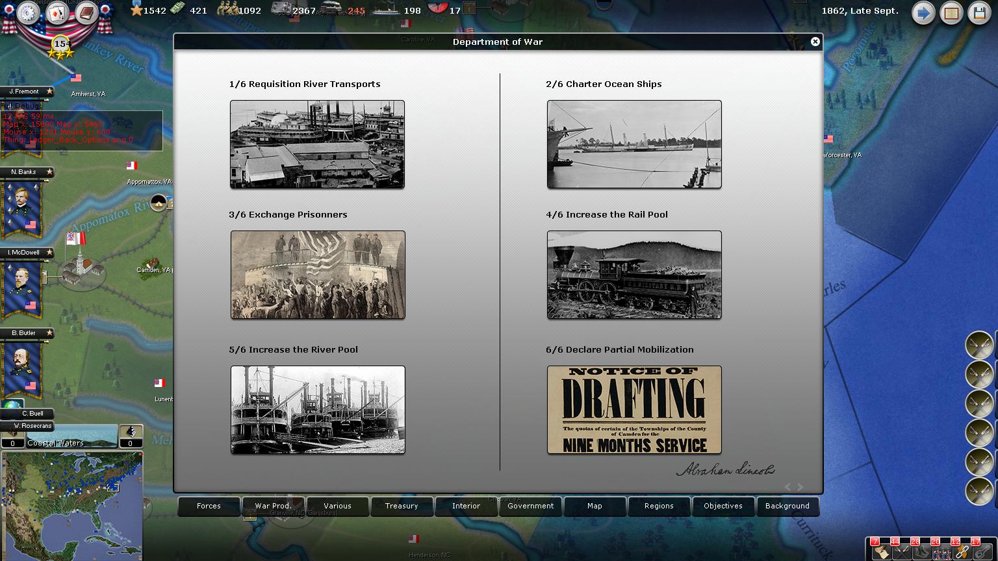
Task: Click the chain link filter icon badged 12
Action: click(960, 552)
